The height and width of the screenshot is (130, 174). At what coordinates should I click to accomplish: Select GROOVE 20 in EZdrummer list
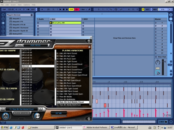point(38,85)
